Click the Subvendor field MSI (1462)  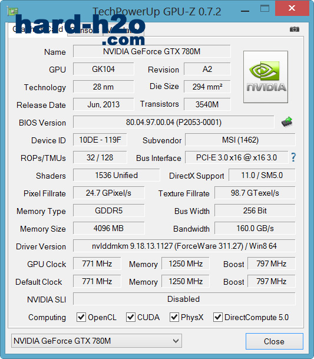240,140
